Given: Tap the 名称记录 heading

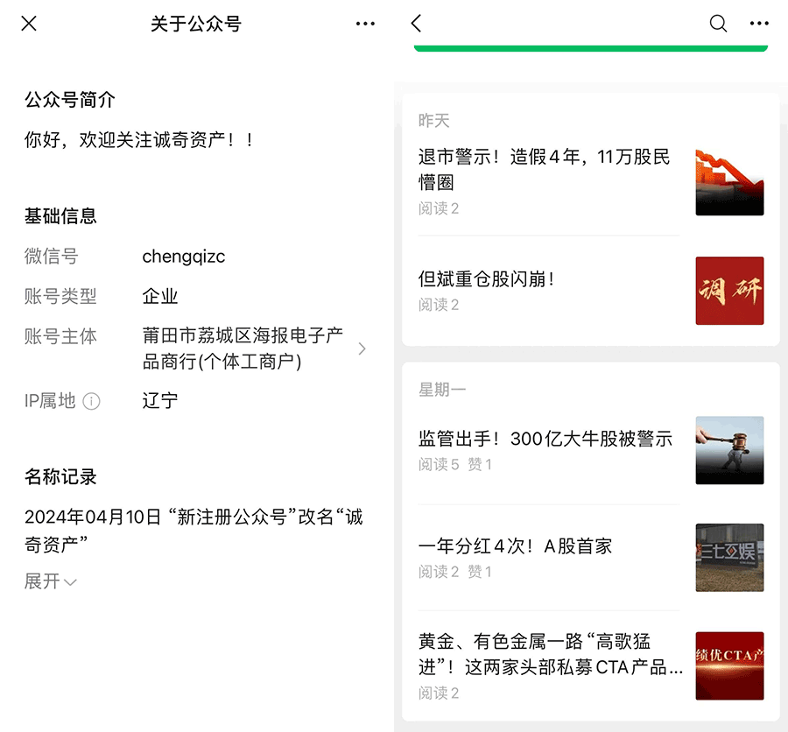Looking at the screenshot, I should 60,476.
